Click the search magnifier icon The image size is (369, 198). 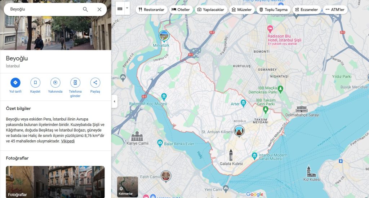coord(85,9)
